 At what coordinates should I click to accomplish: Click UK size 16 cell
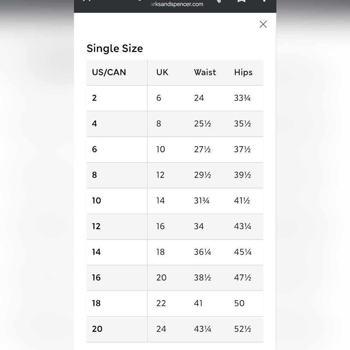click(x=160, y=226)
